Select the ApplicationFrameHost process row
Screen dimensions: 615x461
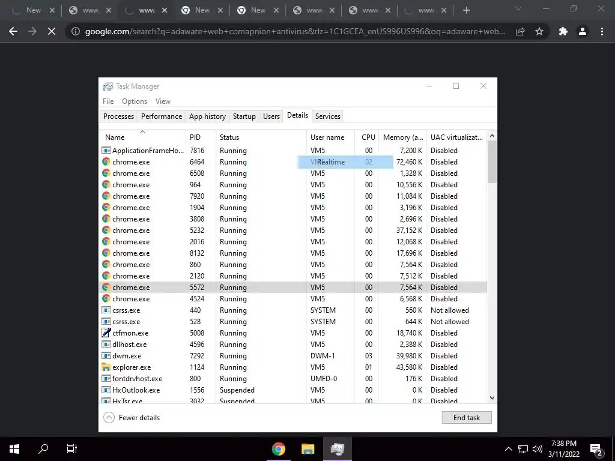[293, 151]
